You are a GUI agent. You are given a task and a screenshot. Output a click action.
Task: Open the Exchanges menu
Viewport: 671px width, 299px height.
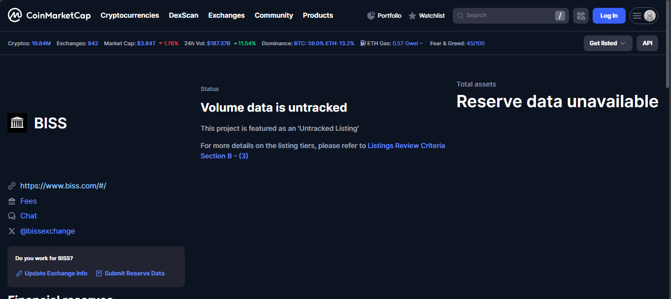226,15
